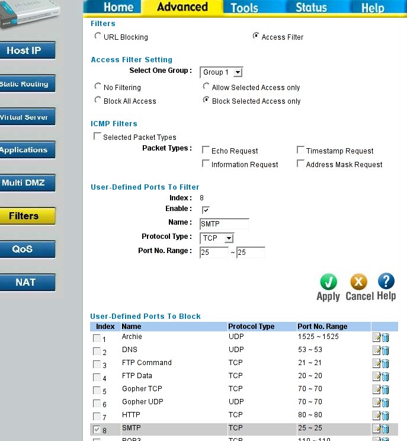The height and width of the screenshot is (441, 407).
Task: Edit the Gopher UDP port entry
Action: pos(376,402)
